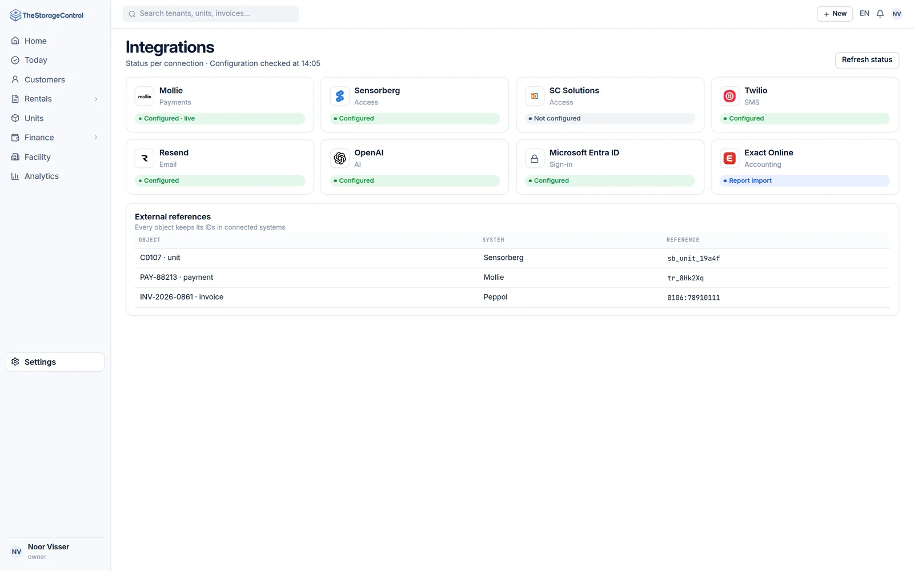This screenshot has height=571, width=914.
Task: Click the Settings gear icon
Action: (x=15, y=362)
